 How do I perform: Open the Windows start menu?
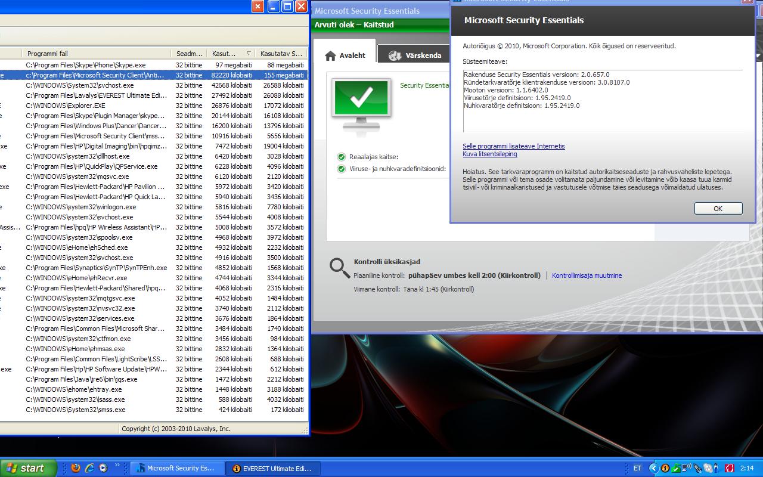28,468
